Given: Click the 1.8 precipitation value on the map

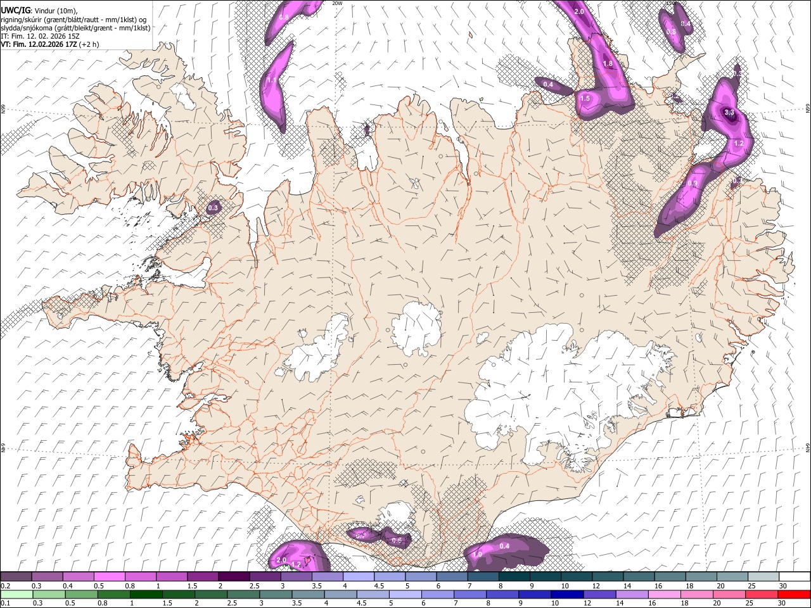Looking at the screenshot, I should coord(608,64).
